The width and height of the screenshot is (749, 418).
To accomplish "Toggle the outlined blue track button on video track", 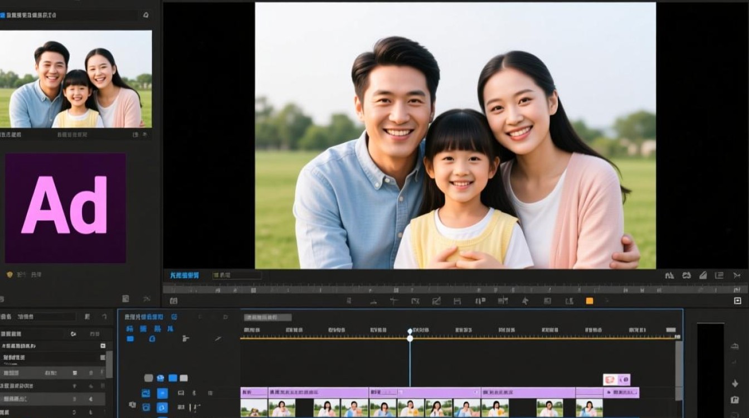I will click(x=145, y=393).
